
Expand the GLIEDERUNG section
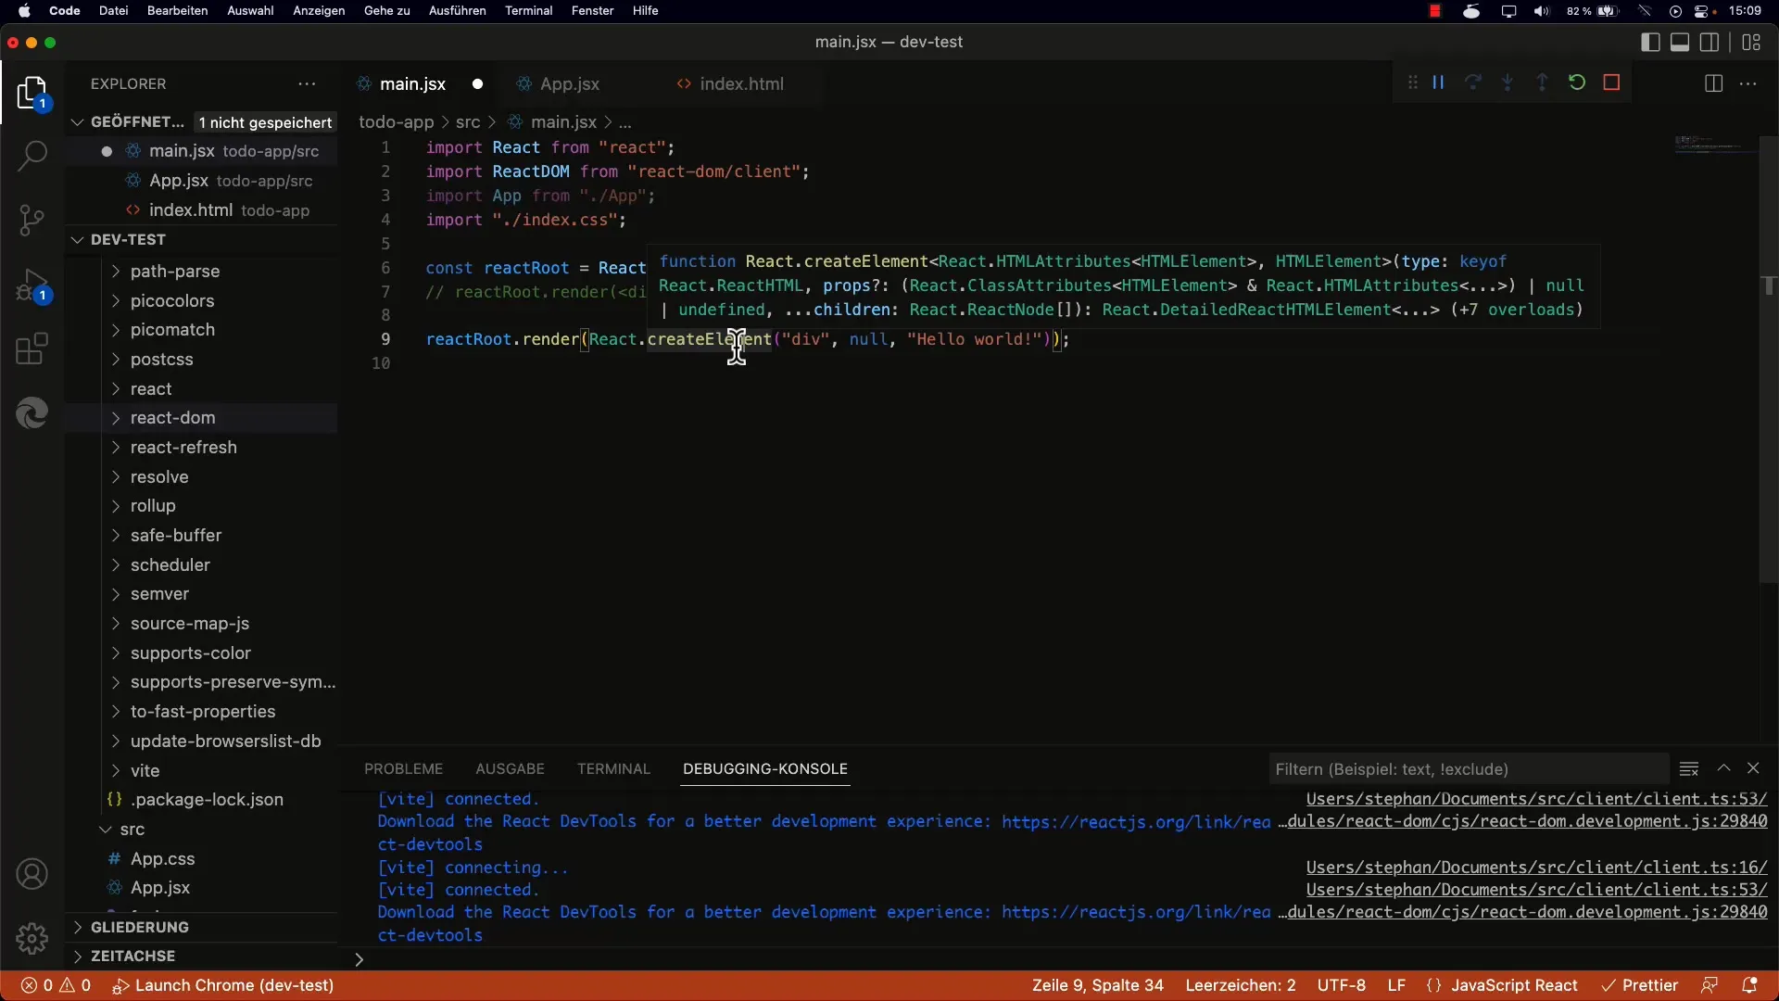[201, 927]
